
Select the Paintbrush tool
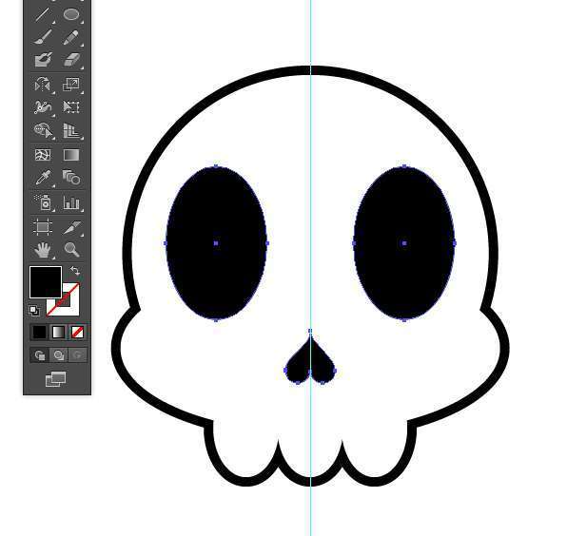pyautogui.click(x=43, y=37)
